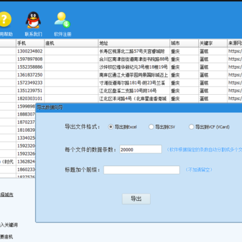The width and height of the screenshot is (242, 242).
Task: Click the records-per-file field showing 20000
Action: pos(140,149)
